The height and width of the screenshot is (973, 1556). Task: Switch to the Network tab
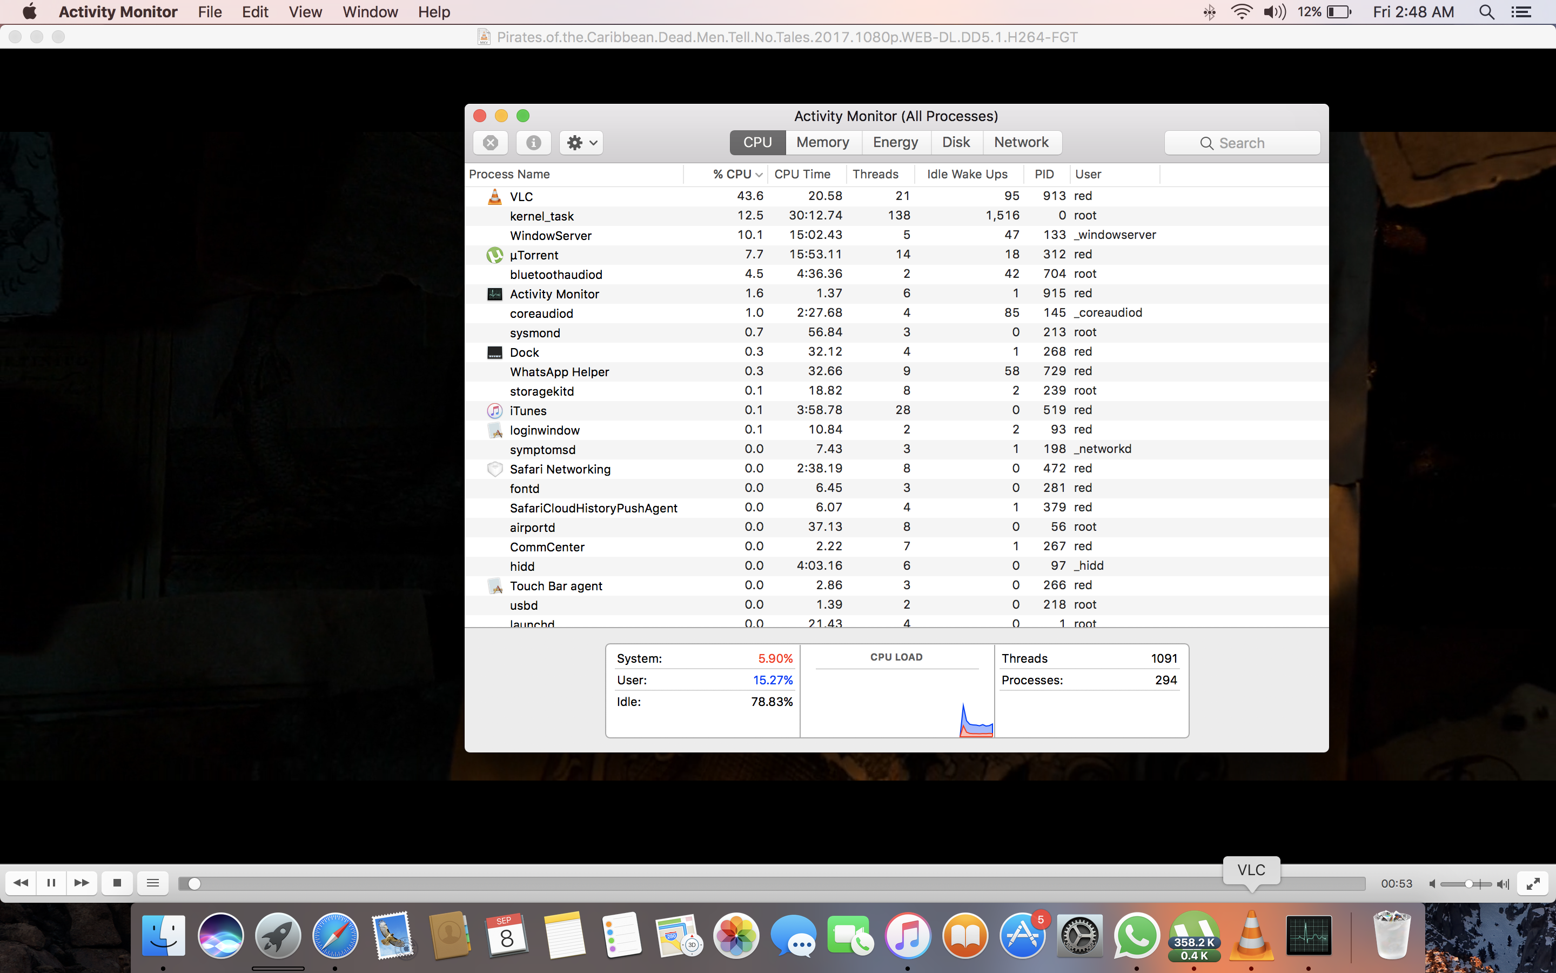click(x=1021, y=142)
